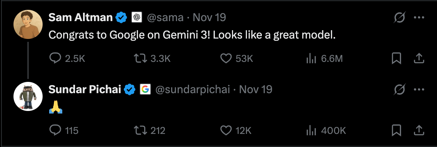Screen dimensions: 437x147
Task: Like Sundar Pichai's tweet with 12K likes
Action: coord(227,130)
